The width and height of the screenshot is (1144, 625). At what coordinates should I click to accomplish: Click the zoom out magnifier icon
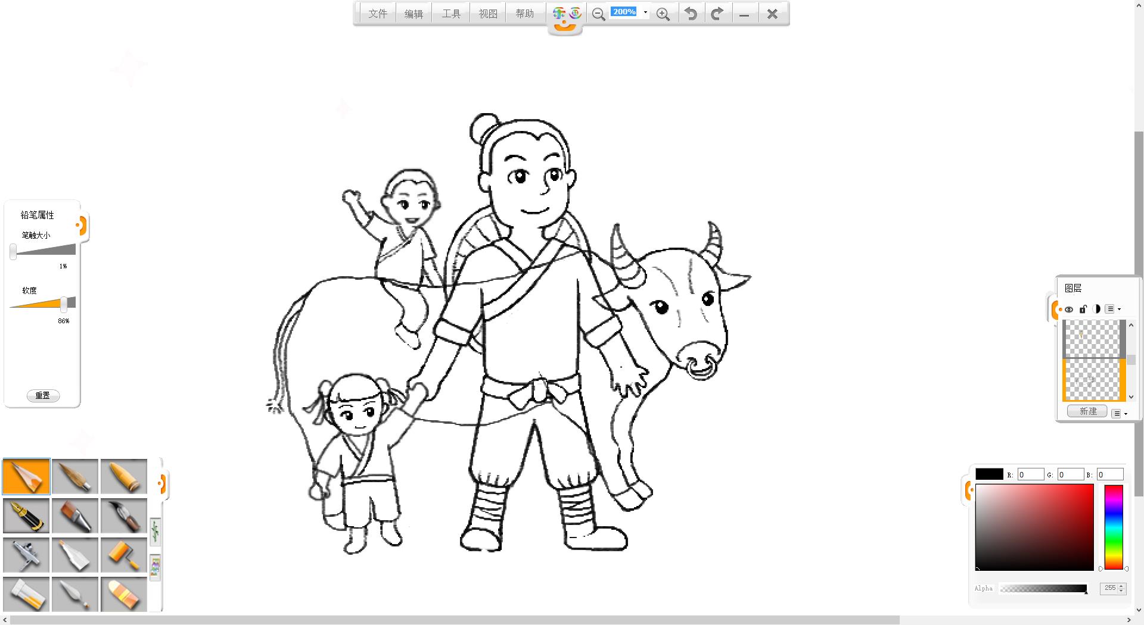[x=598, y=14]
